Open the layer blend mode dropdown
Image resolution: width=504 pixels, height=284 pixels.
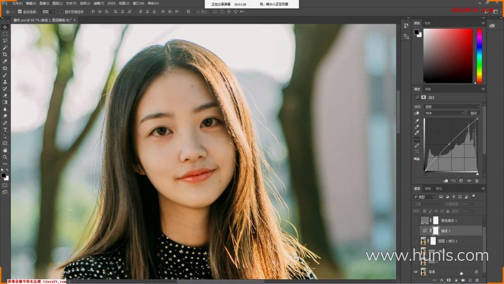428,204
